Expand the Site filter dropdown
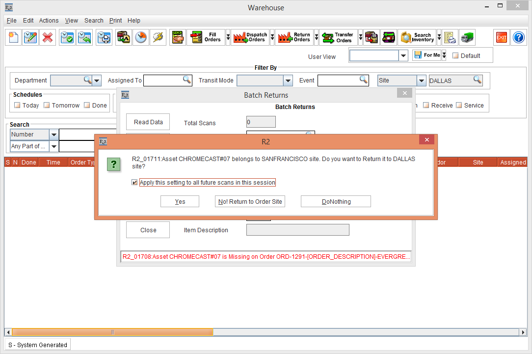Viewport: 532px width, 354px height. tap(421, 81)
